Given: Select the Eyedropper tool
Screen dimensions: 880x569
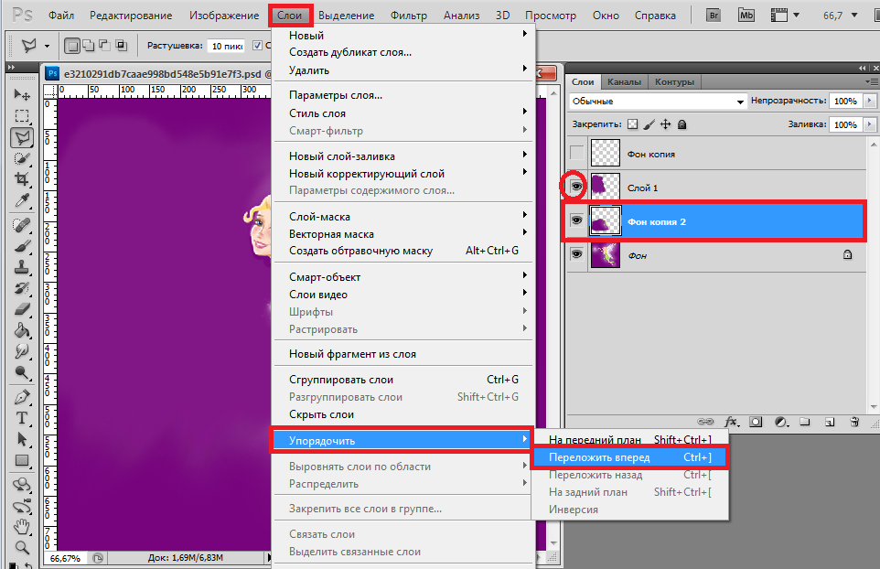Looking at the screenshot, I should point(22,201).
